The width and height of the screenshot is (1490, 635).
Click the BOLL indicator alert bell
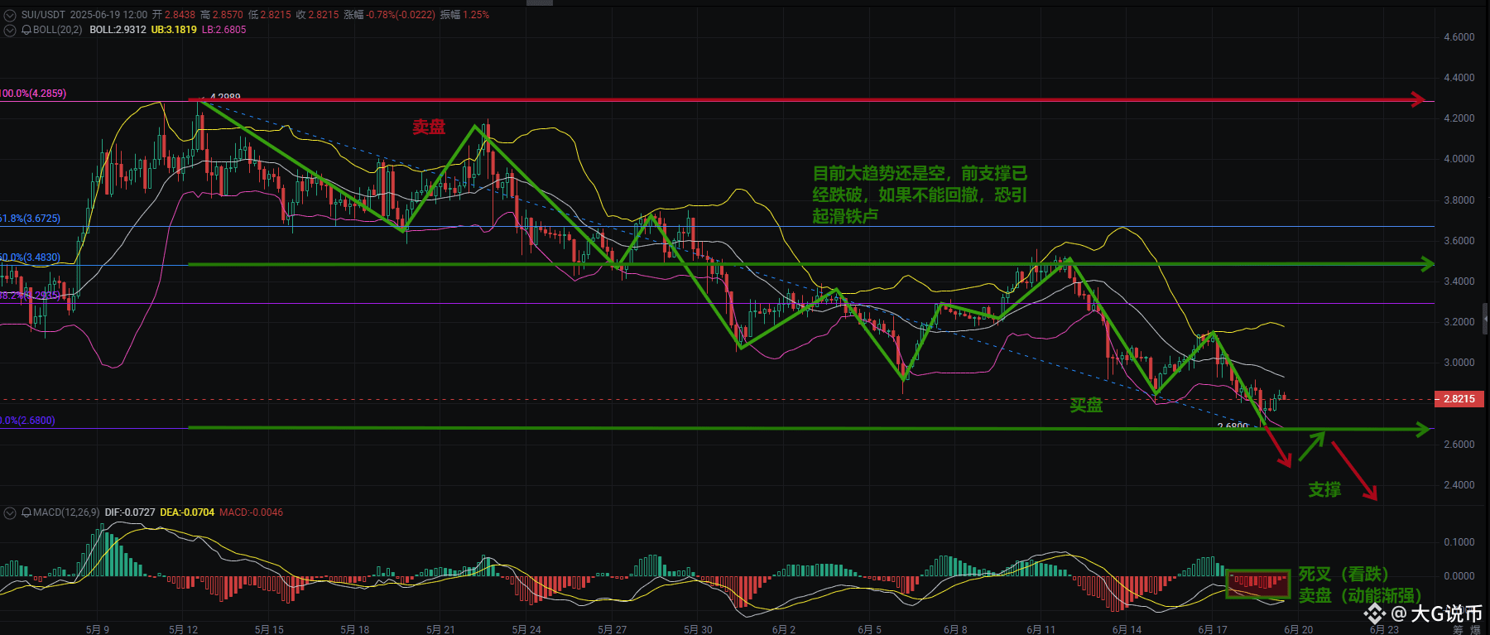pos(26,30)
